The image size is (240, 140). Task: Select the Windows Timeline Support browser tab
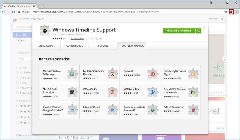click(19, 6)
